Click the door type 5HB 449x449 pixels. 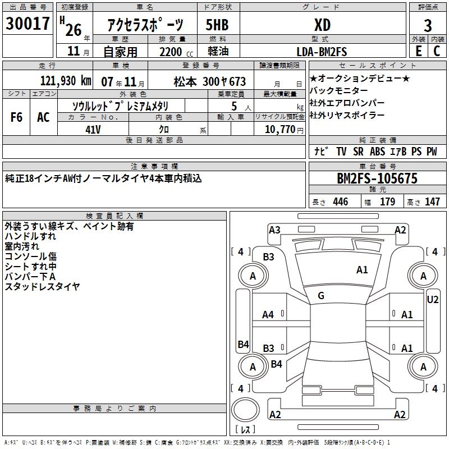pyautogui.click(x=217, y=25)
